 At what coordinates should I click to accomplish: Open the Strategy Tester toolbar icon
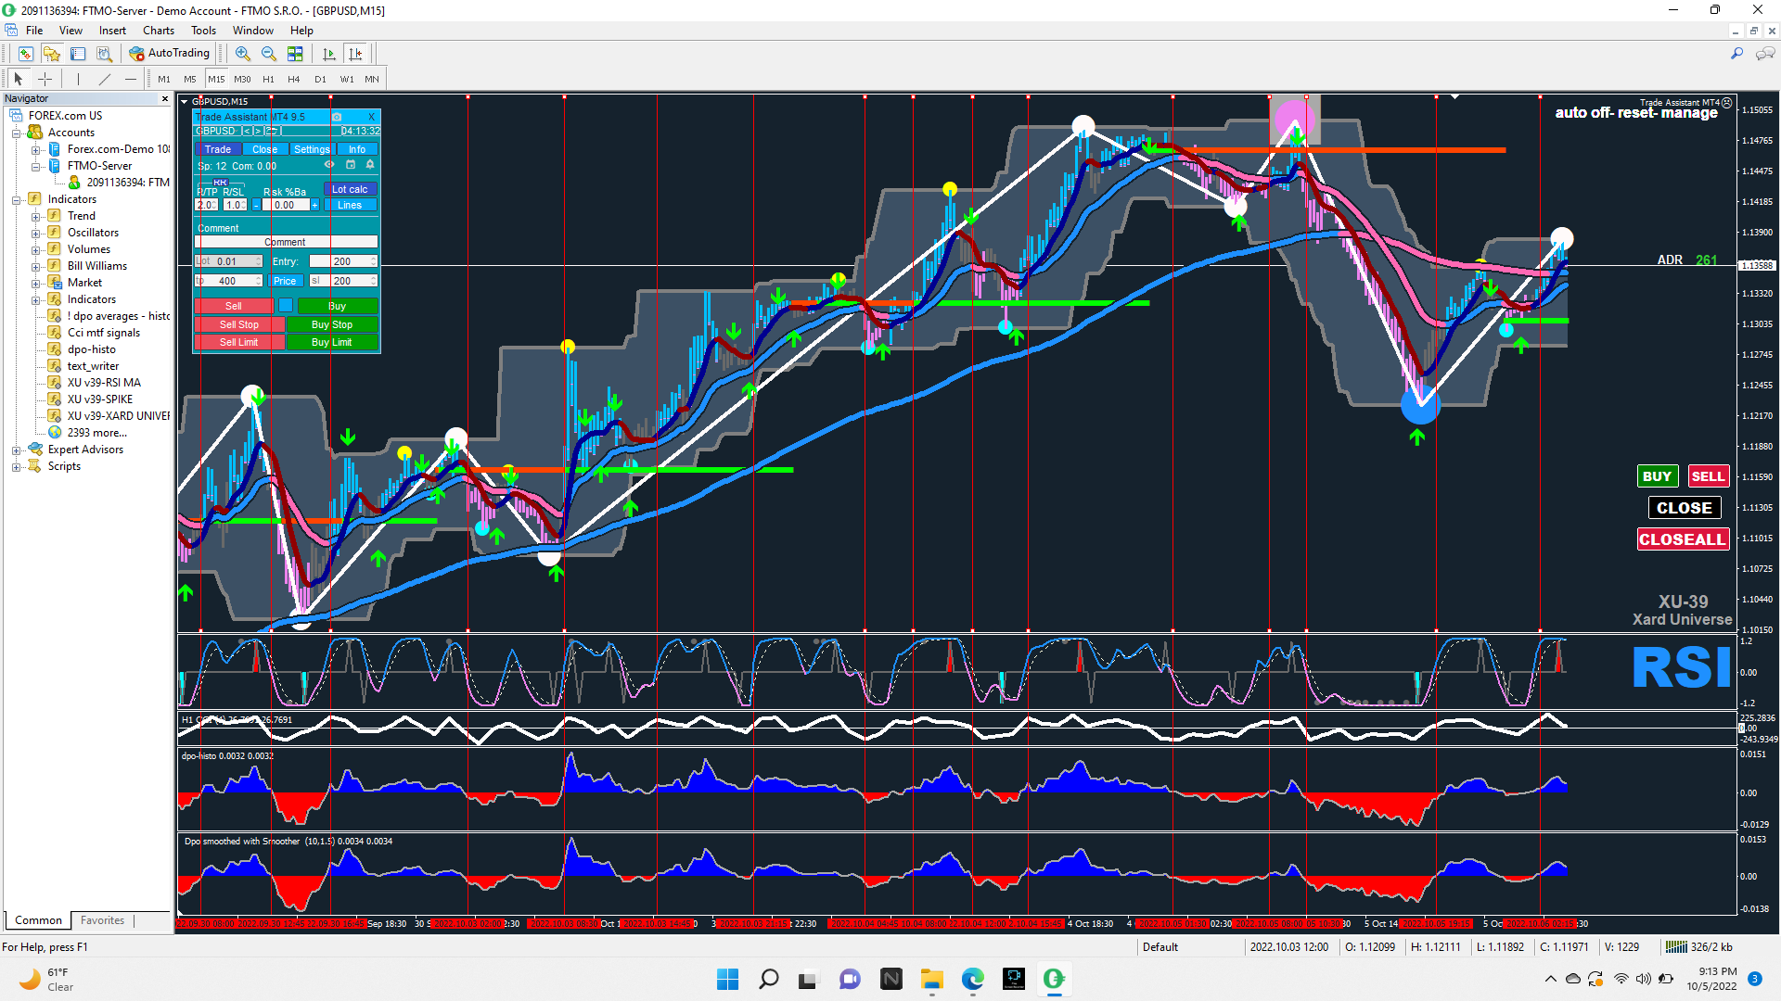(x=104, y=54)
